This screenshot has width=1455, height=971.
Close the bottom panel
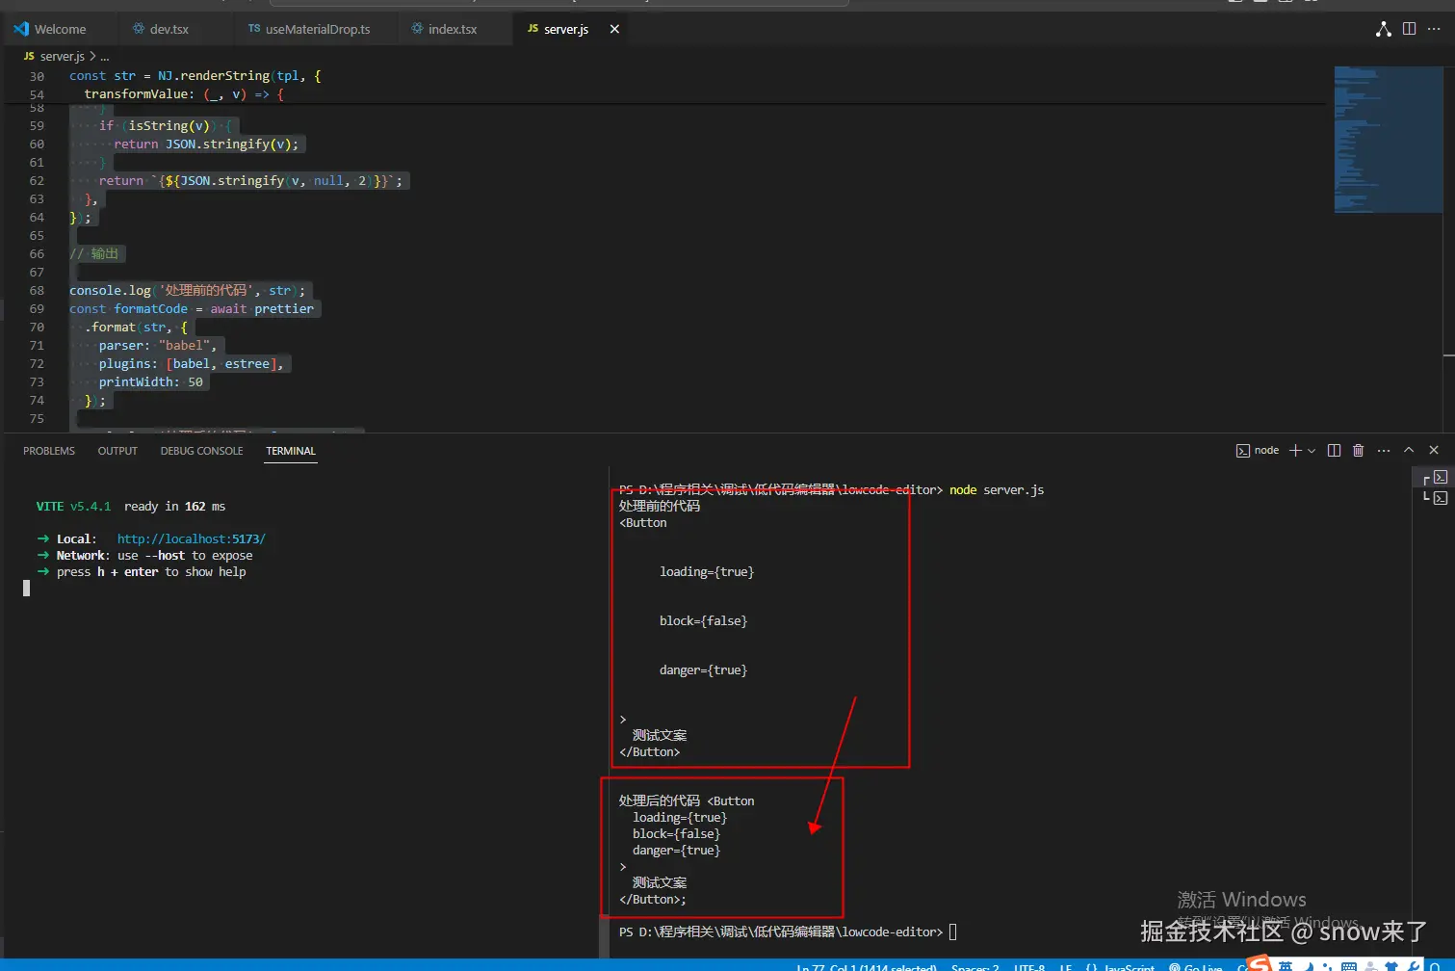tap(1434, 450)
